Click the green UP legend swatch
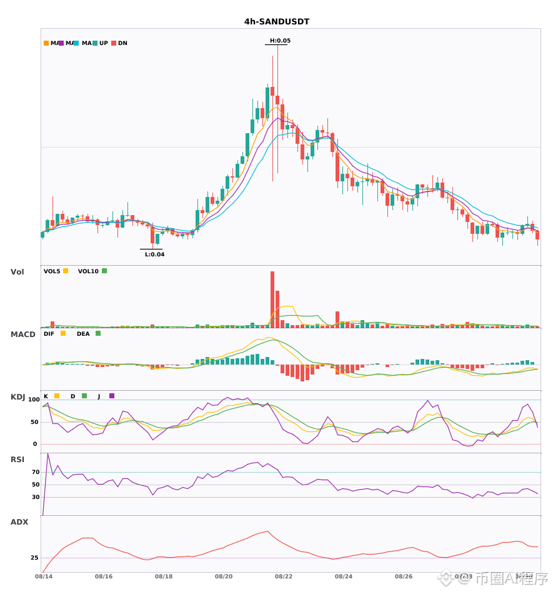 95,43
